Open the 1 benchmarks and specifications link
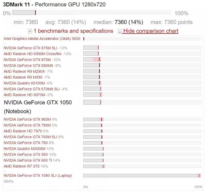The width and height of the screenshot is (207, 192). 73,31
